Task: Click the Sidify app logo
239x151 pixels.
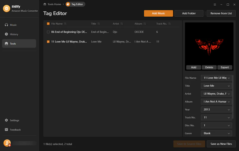Action: [7, 9]
